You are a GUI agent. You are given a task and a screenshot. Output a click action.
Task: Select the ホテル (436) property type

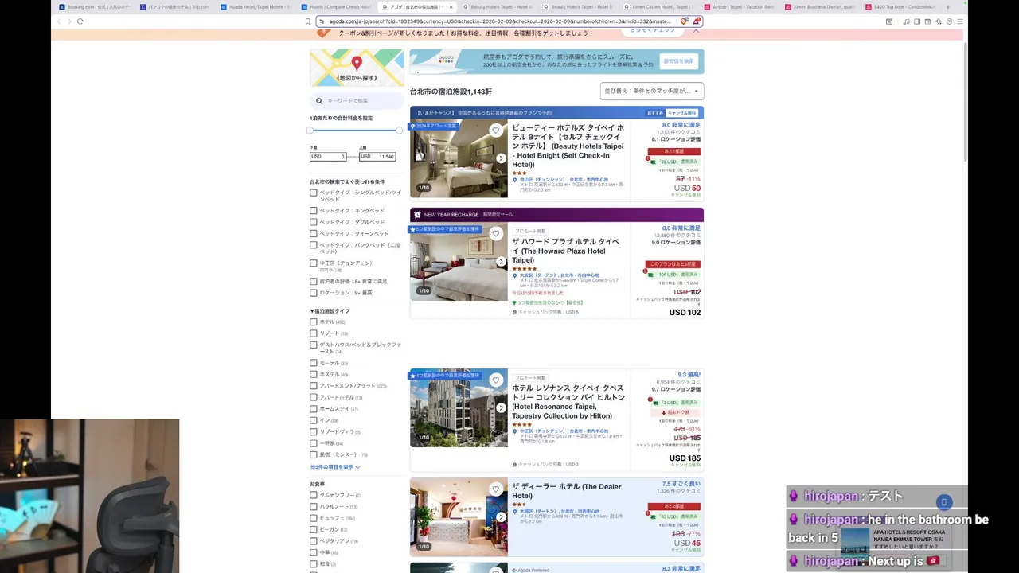pyautogui.click(x=314, y=322)
